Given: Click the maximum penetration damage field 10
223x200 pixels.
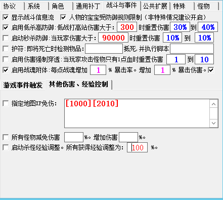Looking at the screenshot, I should tap(204, 59).
